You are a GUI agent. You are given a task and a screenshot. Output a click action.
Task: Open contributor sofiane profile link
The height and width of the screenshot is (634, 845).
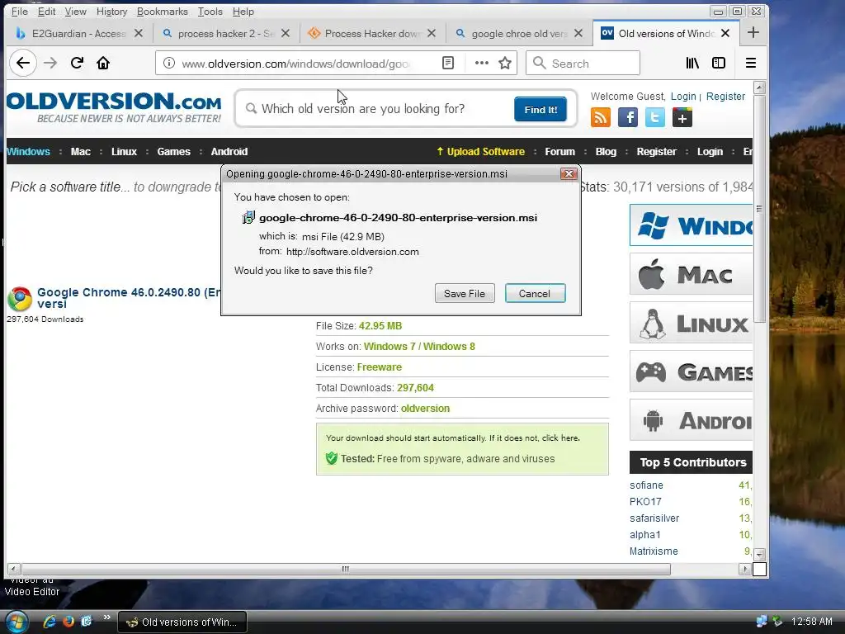[x=646, y=485]
